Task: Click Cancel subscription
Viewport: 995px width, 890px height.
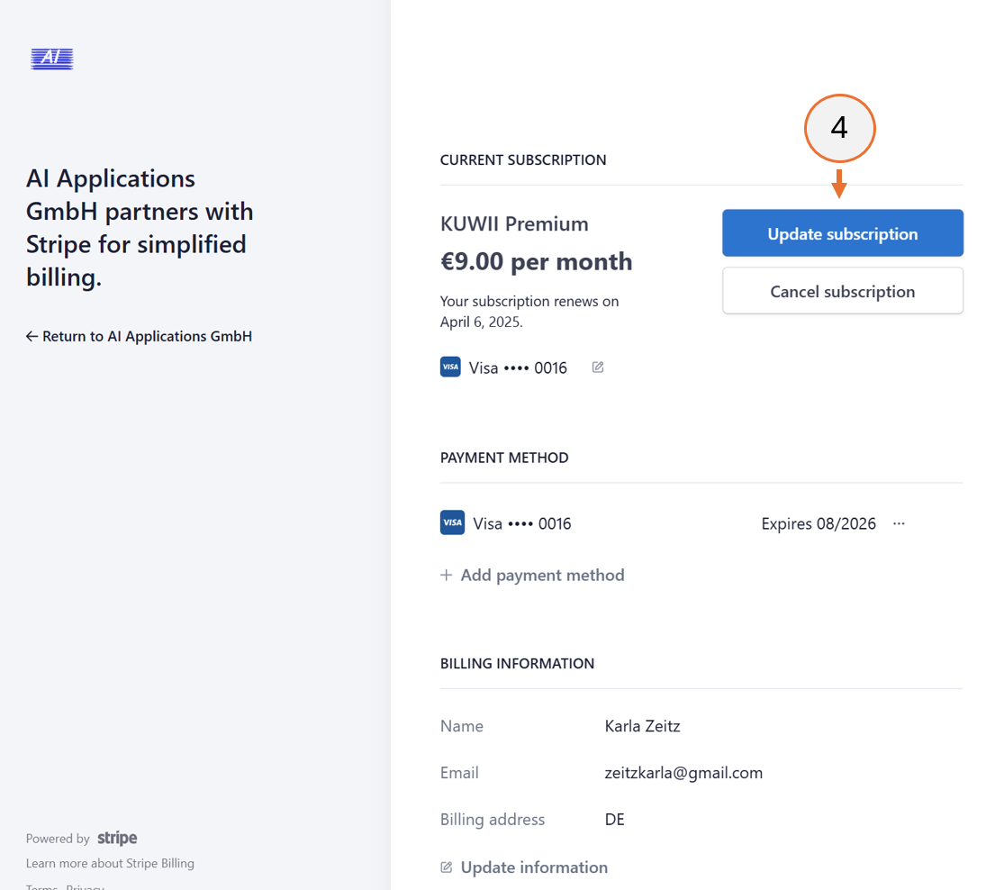Action: (842, 290)
